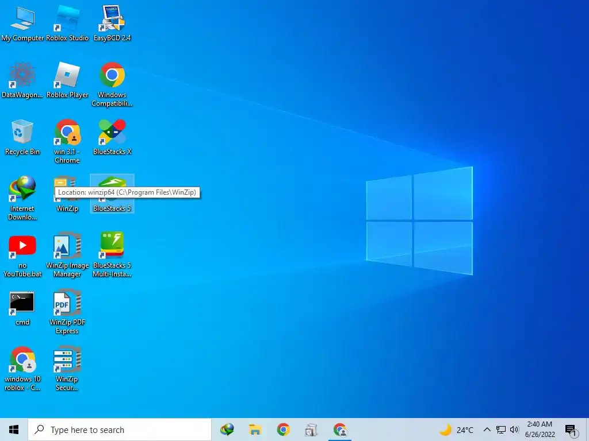Select the WinZip PDF Express shortcut
The width and height of the screenshot is (589, 441).
tap(67, 312)
